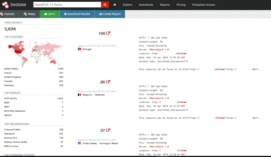The height and width of the screenshot is (157, 271).
Task: Filter by 8083 service
Action: (x=7, y=103)
